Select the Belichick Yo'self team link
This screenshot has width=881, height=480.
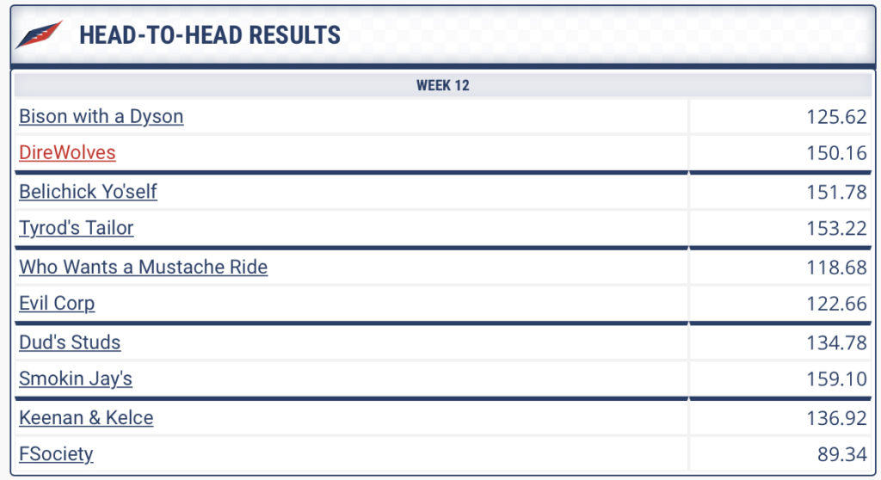[88, 192]
